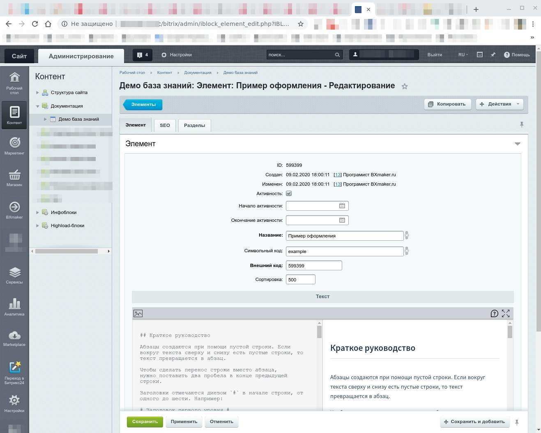Switch to the Разделы tab
Screen dimensions: 541x433
pyautogui.click(x=194, y=125)
